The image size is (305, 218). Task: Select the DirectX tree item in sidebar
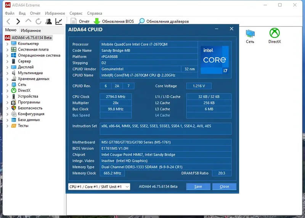tap(24, 90)
